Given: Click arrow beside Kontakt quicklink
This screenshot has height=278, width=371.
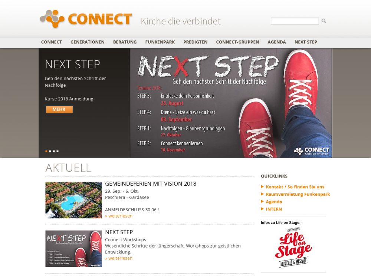Looking at the screenshot, I should click(x=262, y=186).
